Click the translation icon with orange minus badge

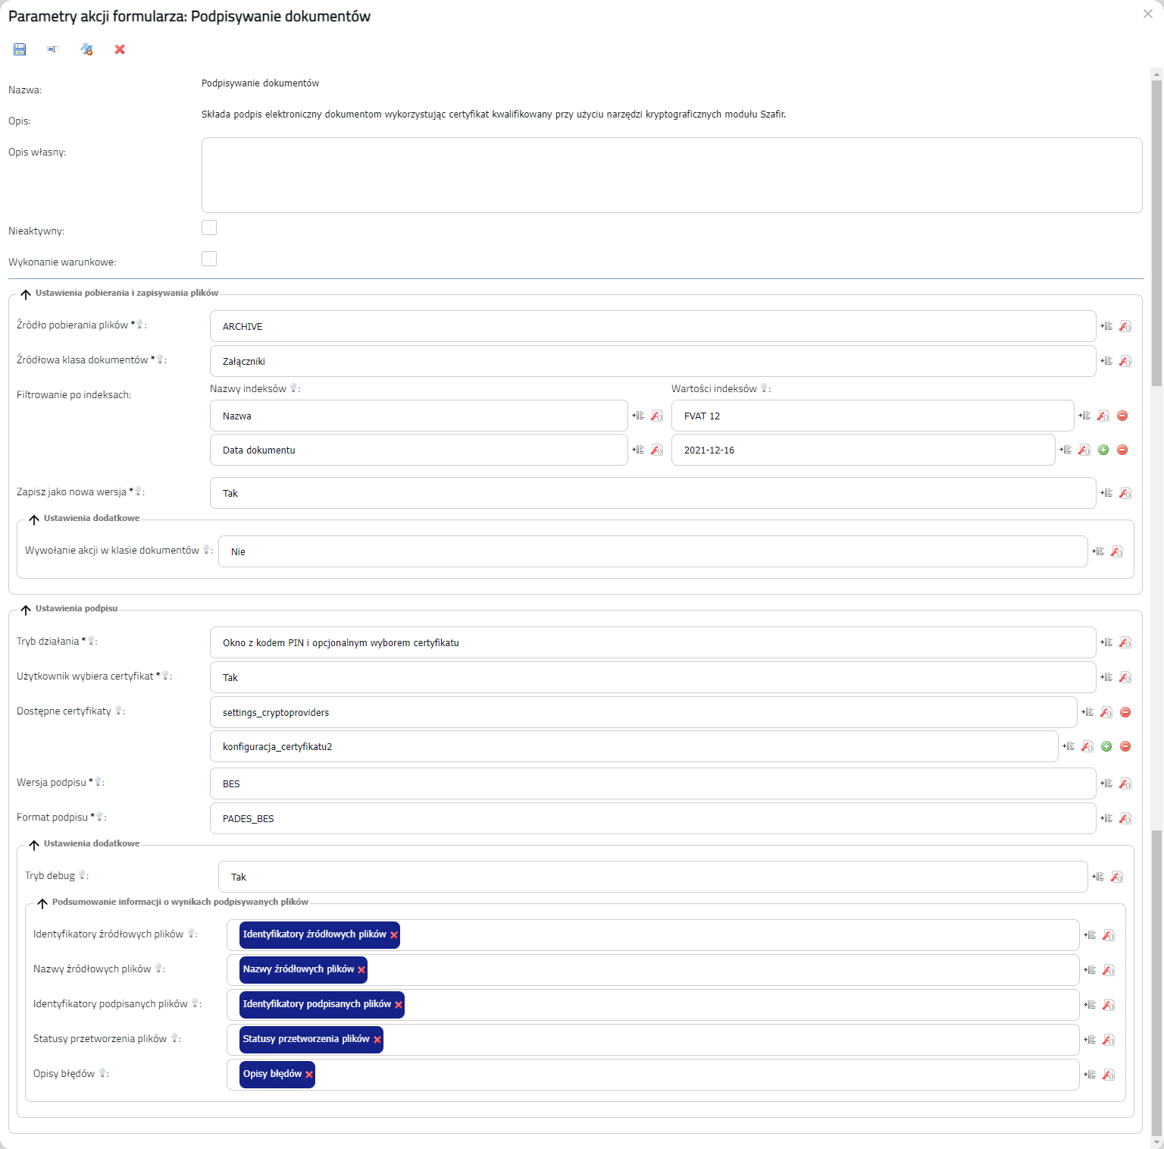click(86, 49)
